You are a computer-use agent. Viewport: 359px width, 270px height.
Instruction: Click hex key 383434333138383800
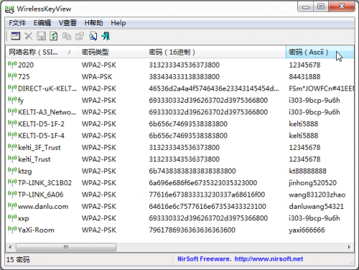(x=184, y=77)
